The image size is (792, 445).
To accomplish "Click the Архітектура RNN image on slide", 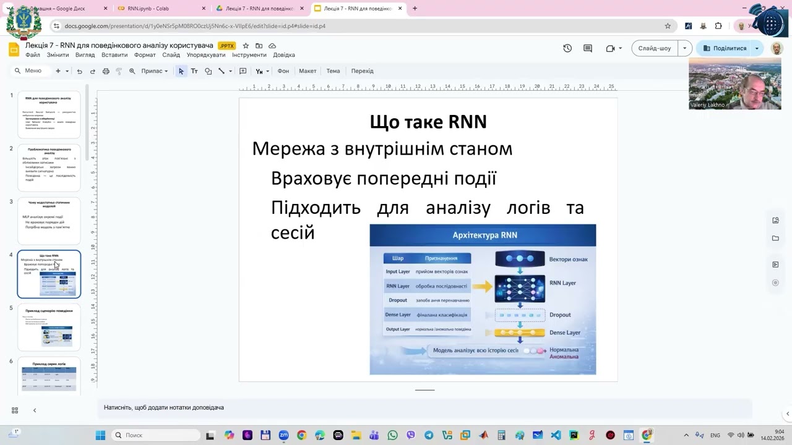I will point(483,299).
